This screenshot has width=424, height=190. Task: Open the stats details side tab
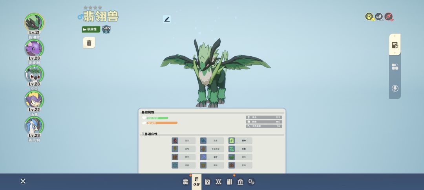[395, 45]
